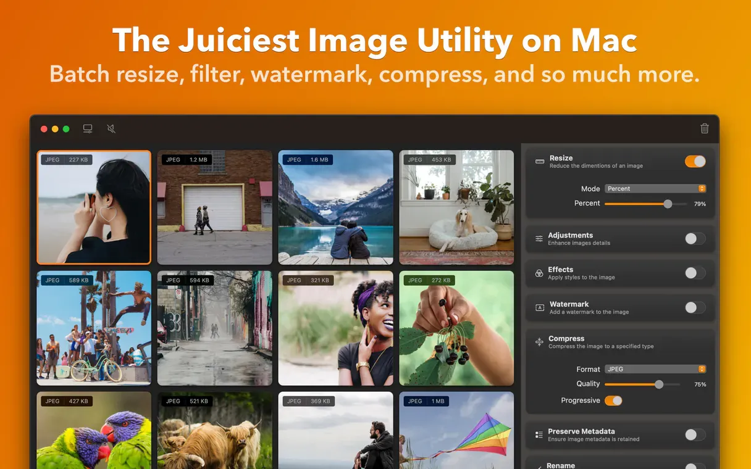
Task: Click the Compress arrows icon
Action: coord(539,342)
